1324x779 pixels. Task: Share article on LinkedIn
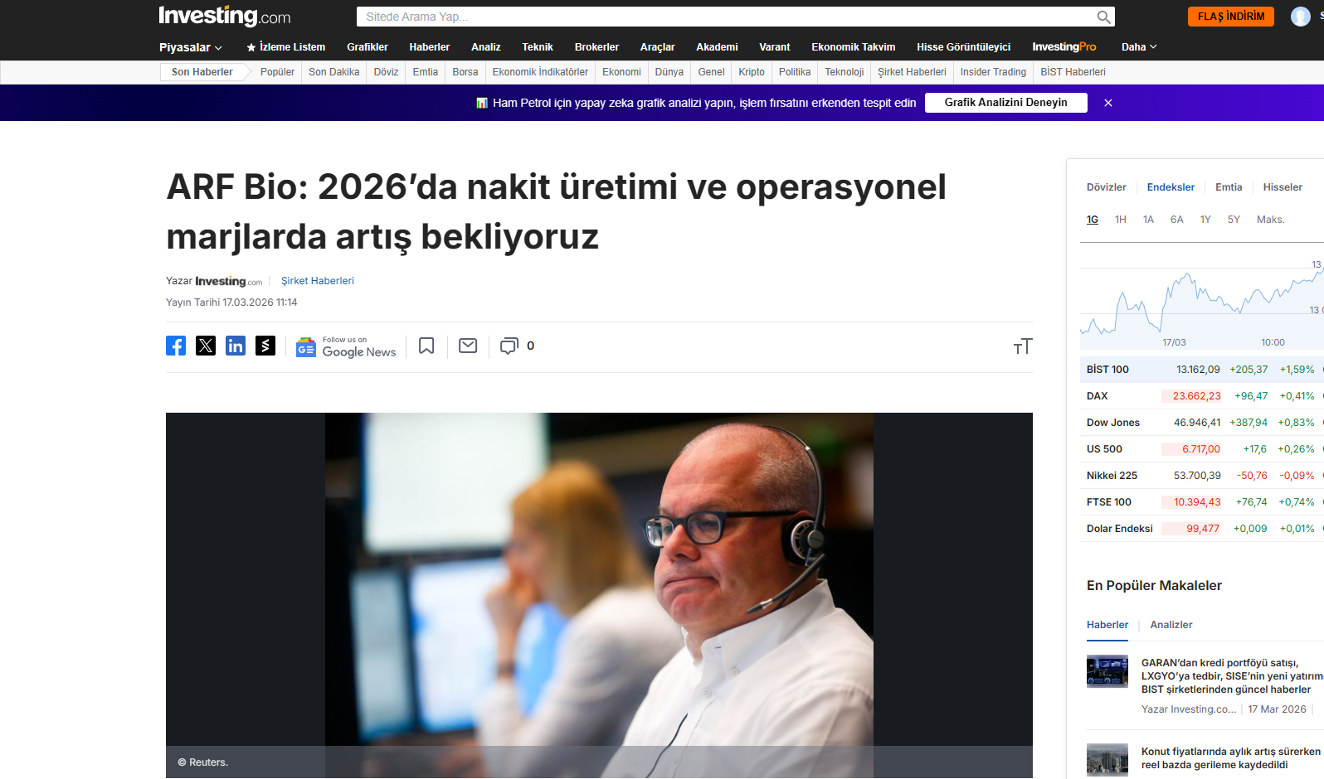click(x=236, y=346)
